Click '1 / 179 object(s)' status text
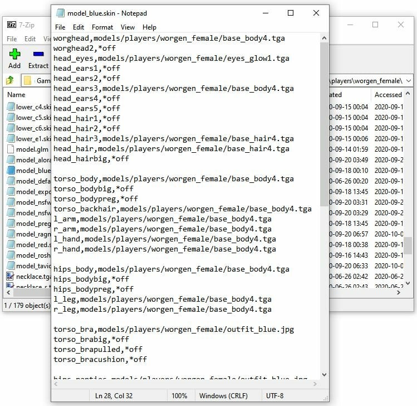 pos(27,305)
